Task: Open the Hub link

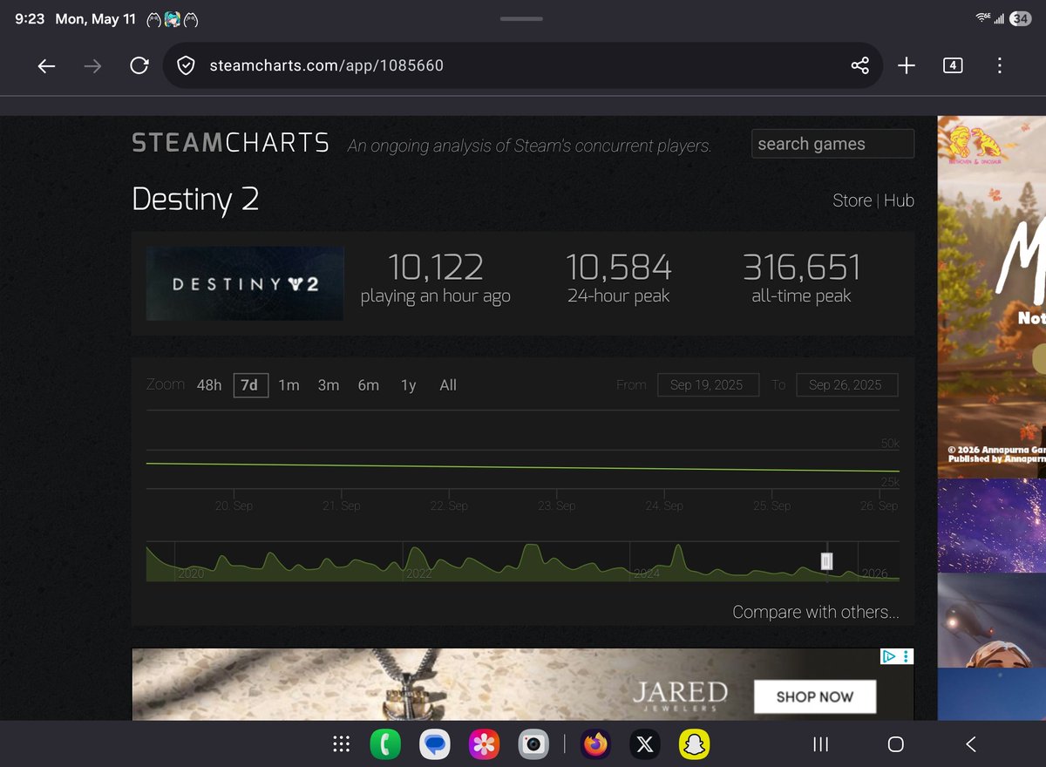Action: pyautogui.click(x=899, y=200)
